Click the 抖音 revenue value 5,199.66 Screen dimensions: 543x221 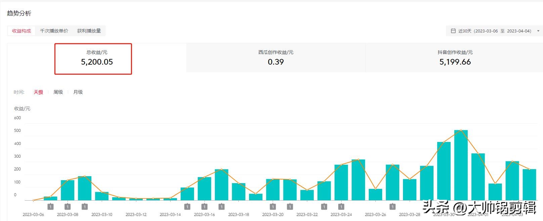[x=455, y=62]
